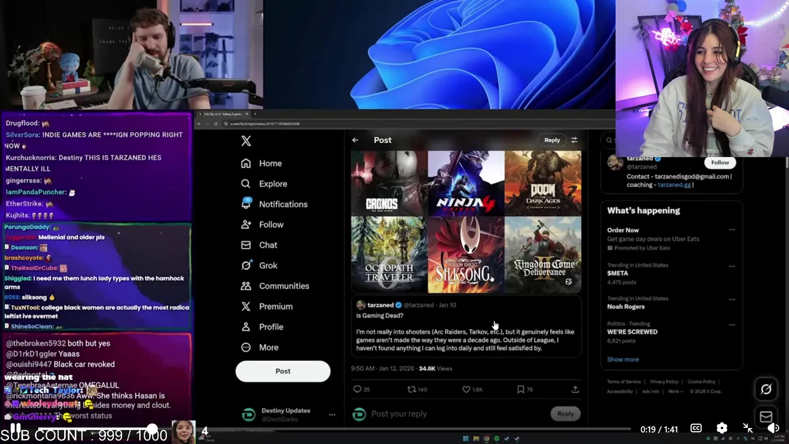Open more options for WE'RE SCREWED trend

pyautogui.click(x=732, y=325)
